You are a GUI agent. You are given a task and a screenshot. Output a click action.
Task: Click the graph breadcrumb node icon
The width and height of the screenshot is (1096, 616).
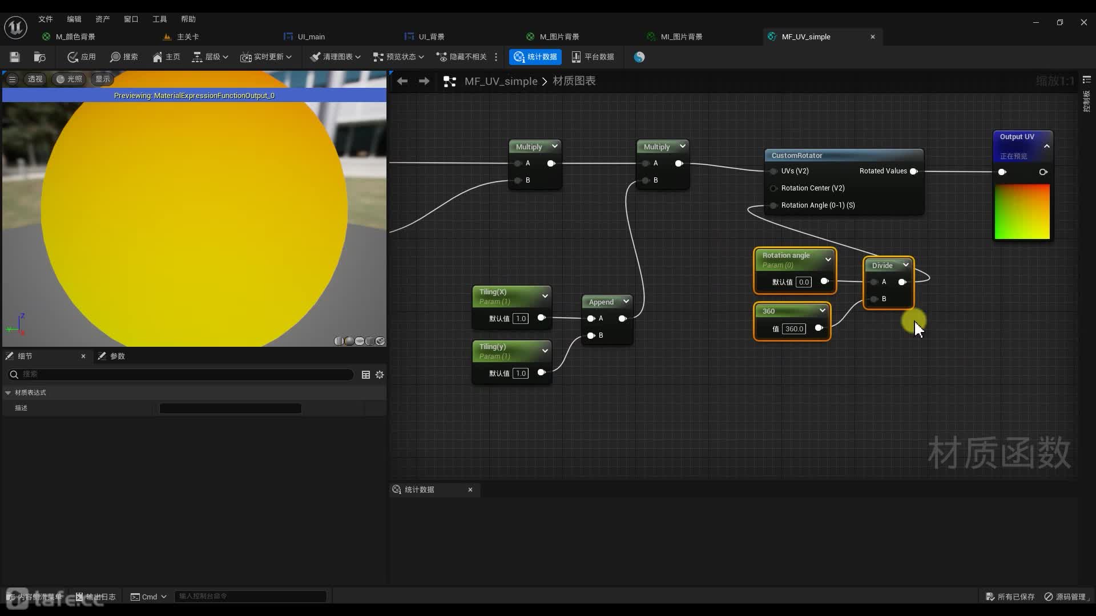[x=450, y=82]
